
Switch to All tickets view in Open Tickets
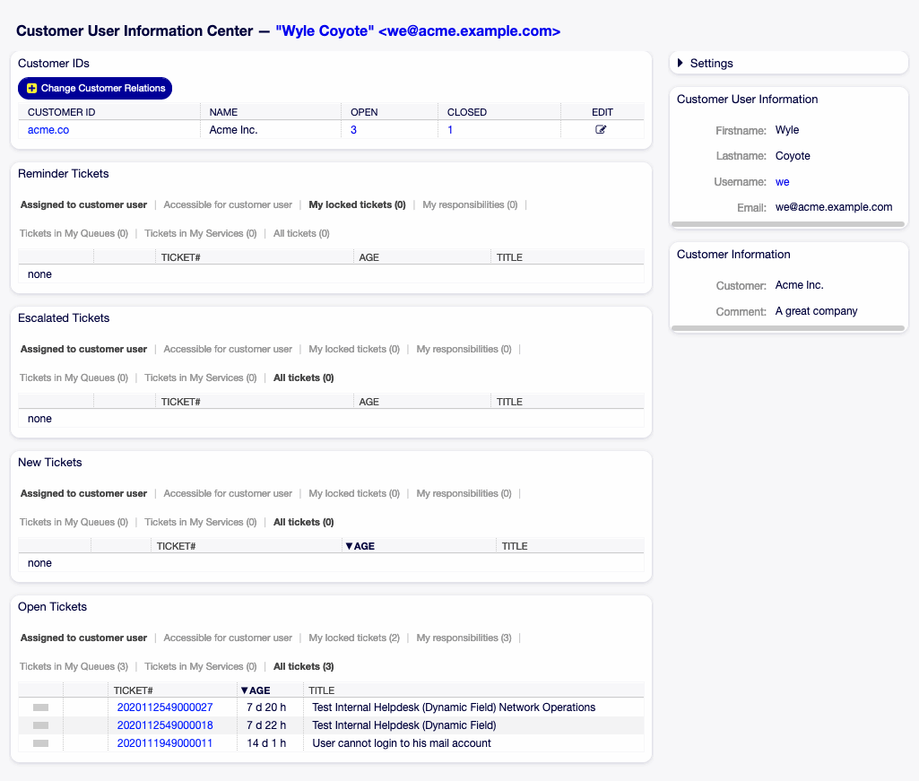click(x=303, y=666)
